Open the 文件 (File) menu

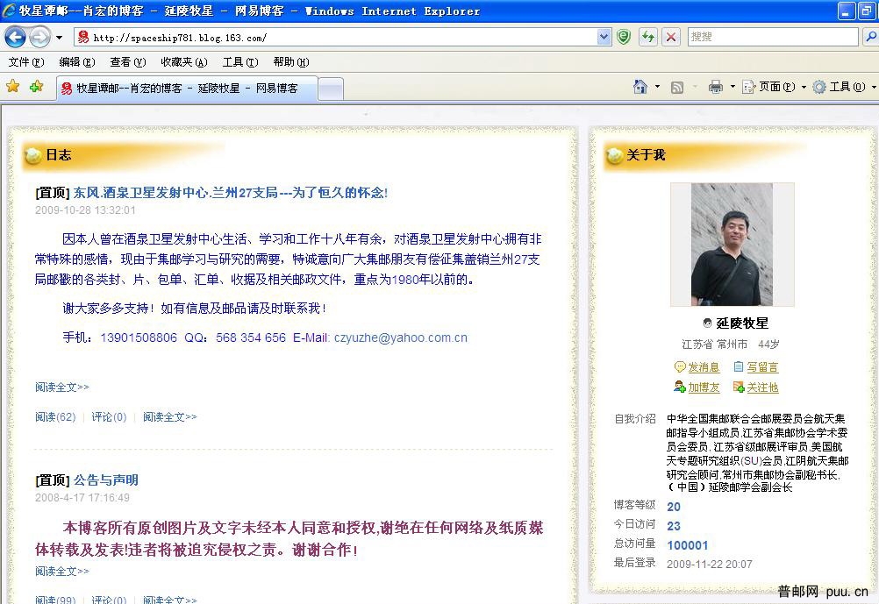pyautogui.click(x=25, y=62)
